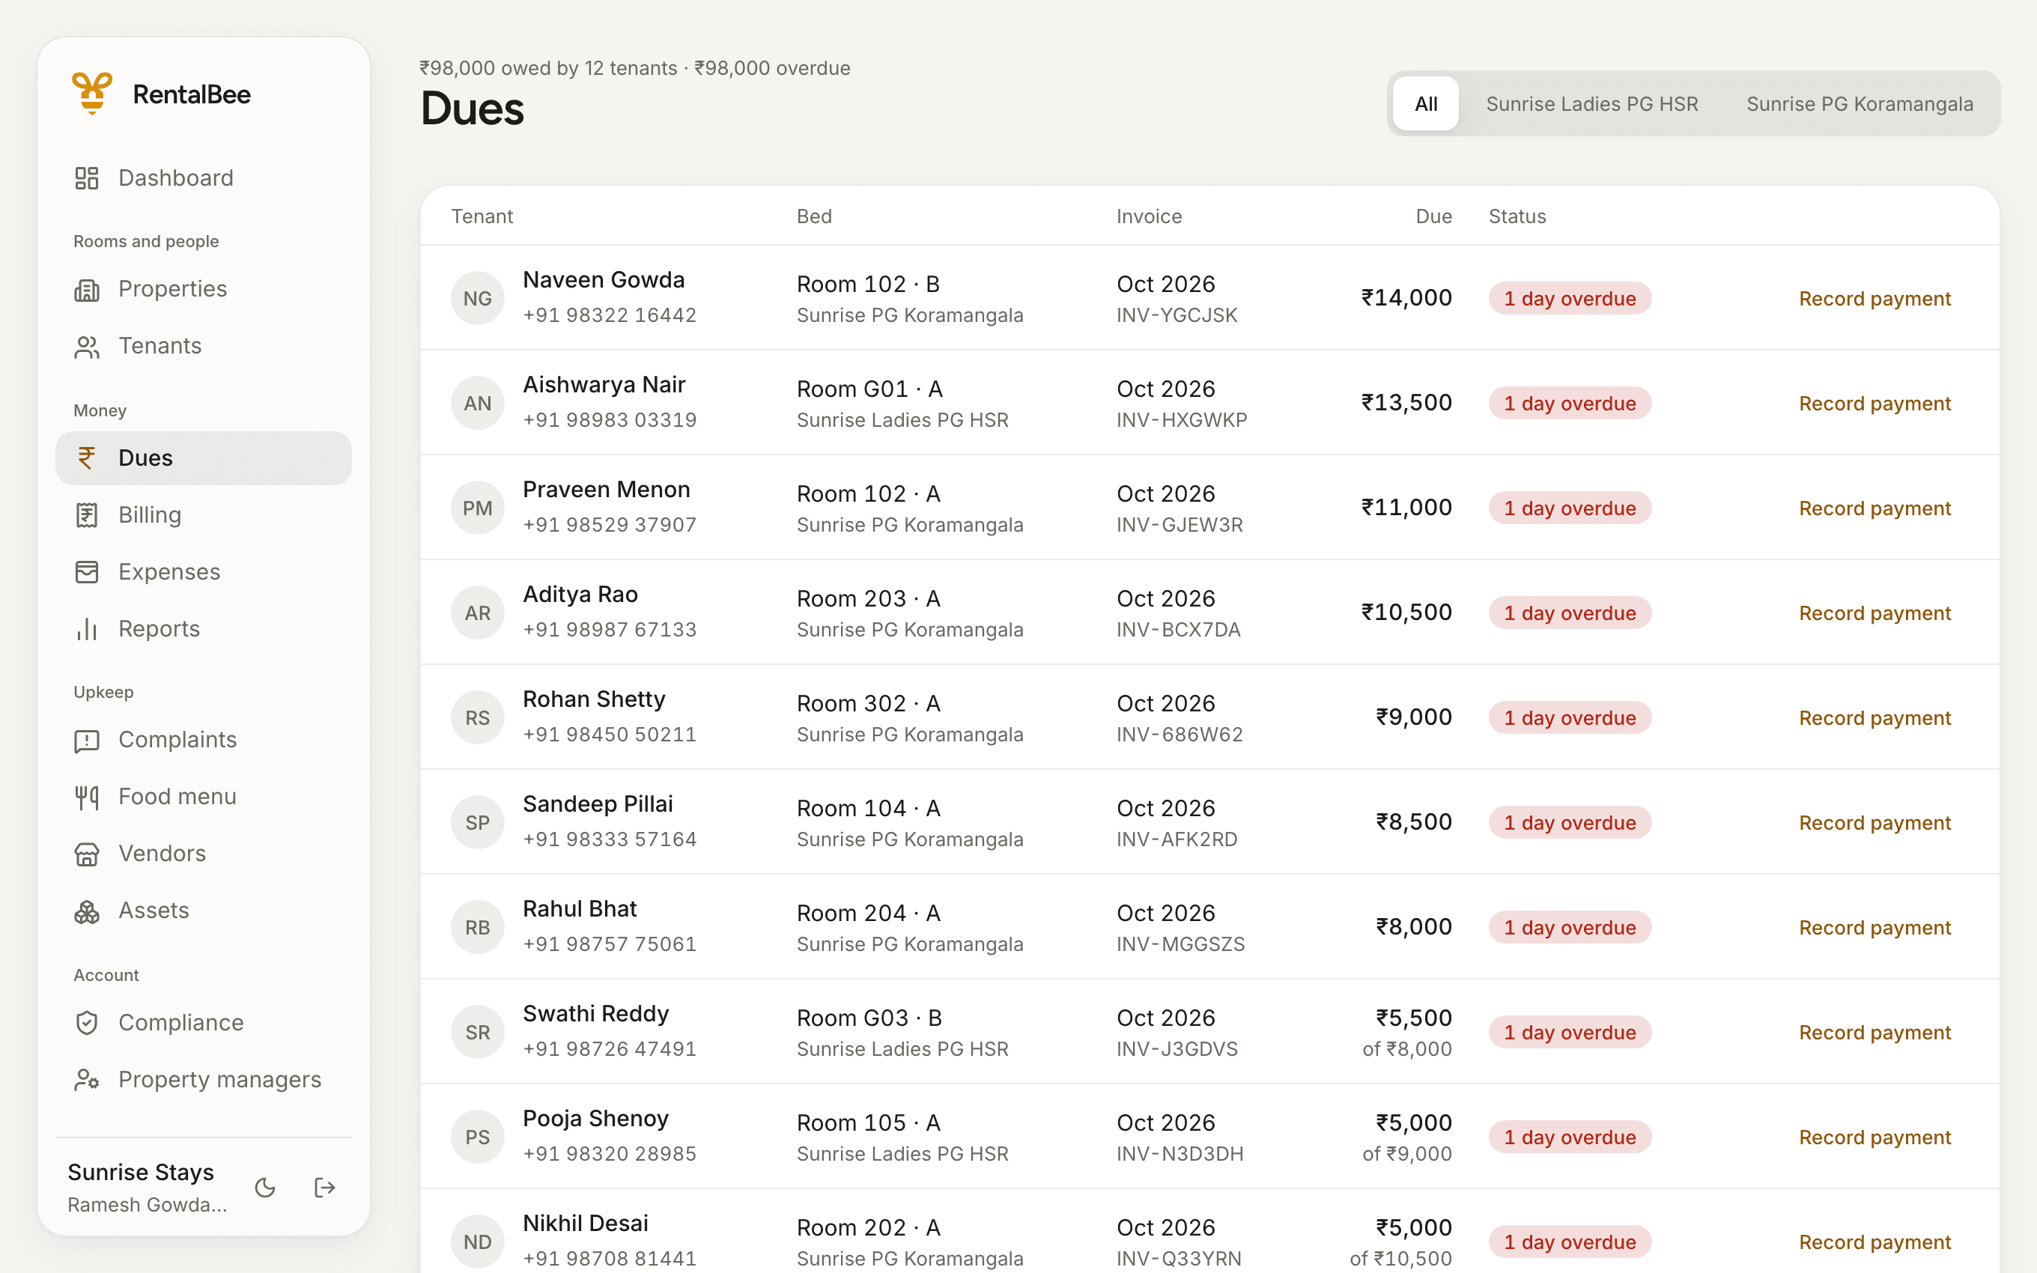
Task: Filter by Sunrise PG Koramangala tab
Action: [x=1860, y=103]
